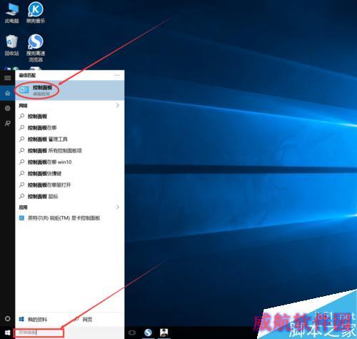
Task: Open the feedback icon in search sidebar
Action: (8, 123)
